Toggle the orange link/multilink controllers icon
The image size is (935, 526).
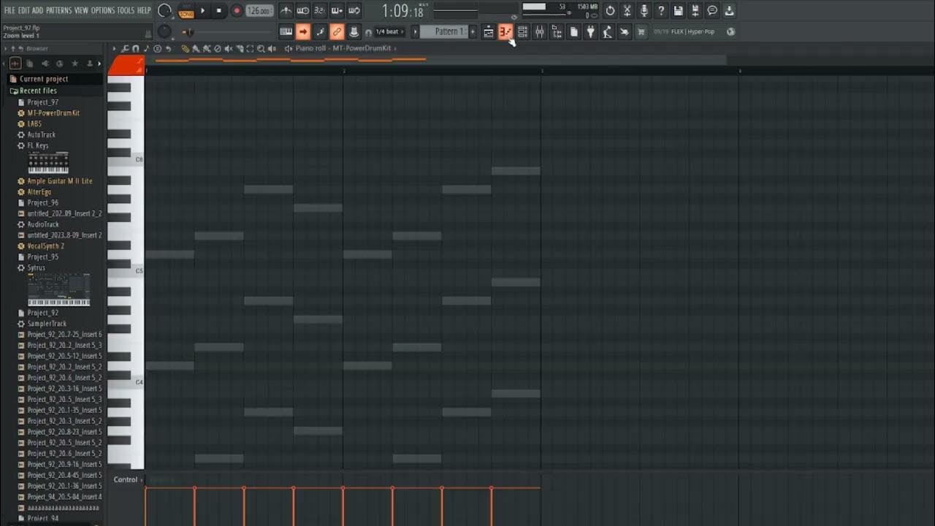point(337,31)
